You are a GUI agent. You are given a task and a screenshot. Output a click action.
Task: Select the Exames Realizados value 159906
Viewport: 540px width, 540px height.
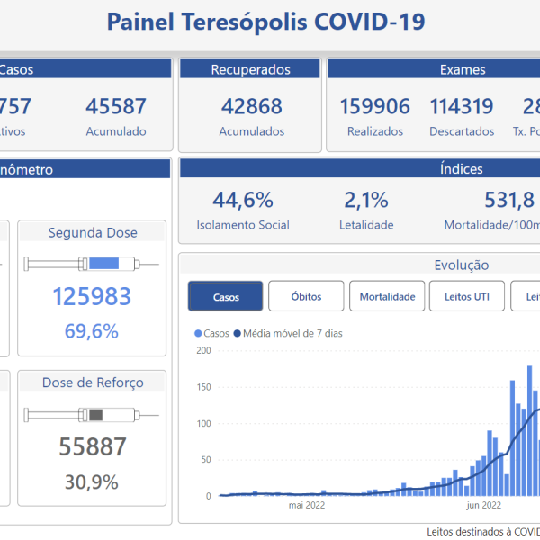click(374, 106)
